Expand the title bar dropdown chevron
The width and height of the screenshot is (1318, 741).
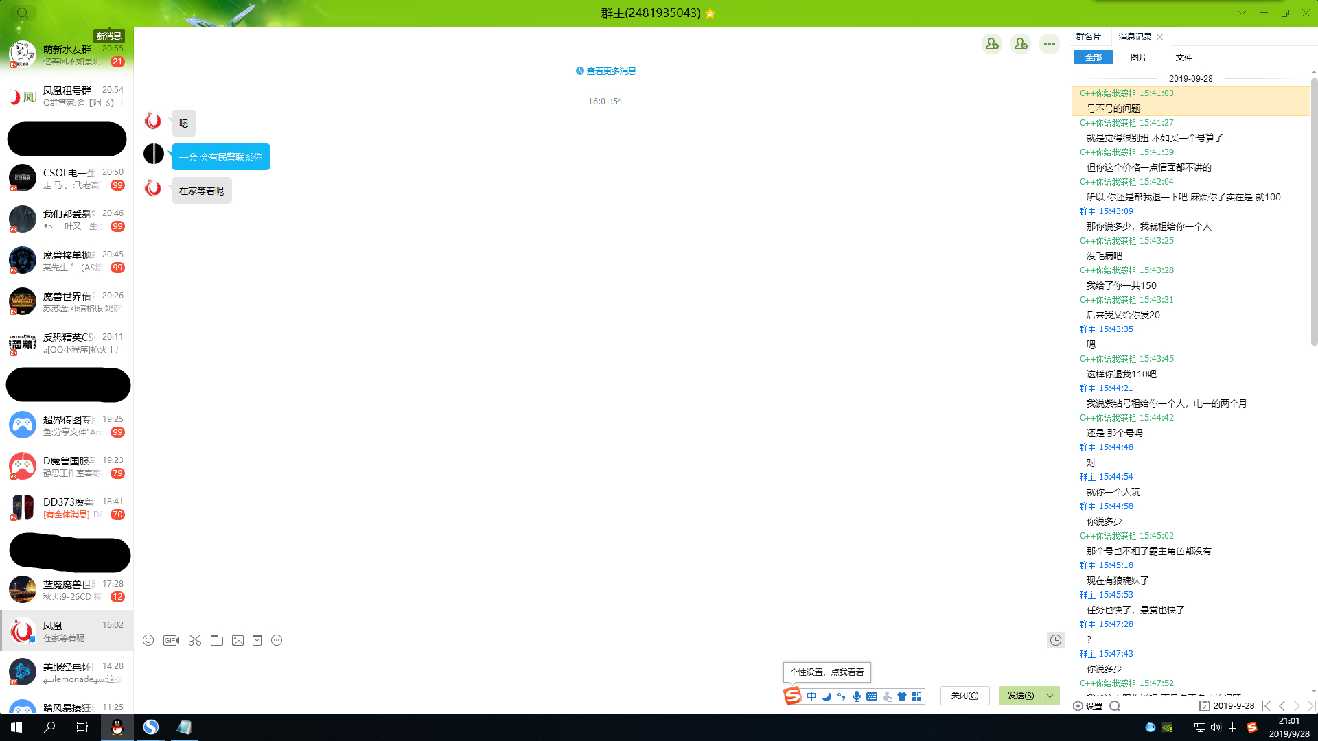coord(1242,13)
